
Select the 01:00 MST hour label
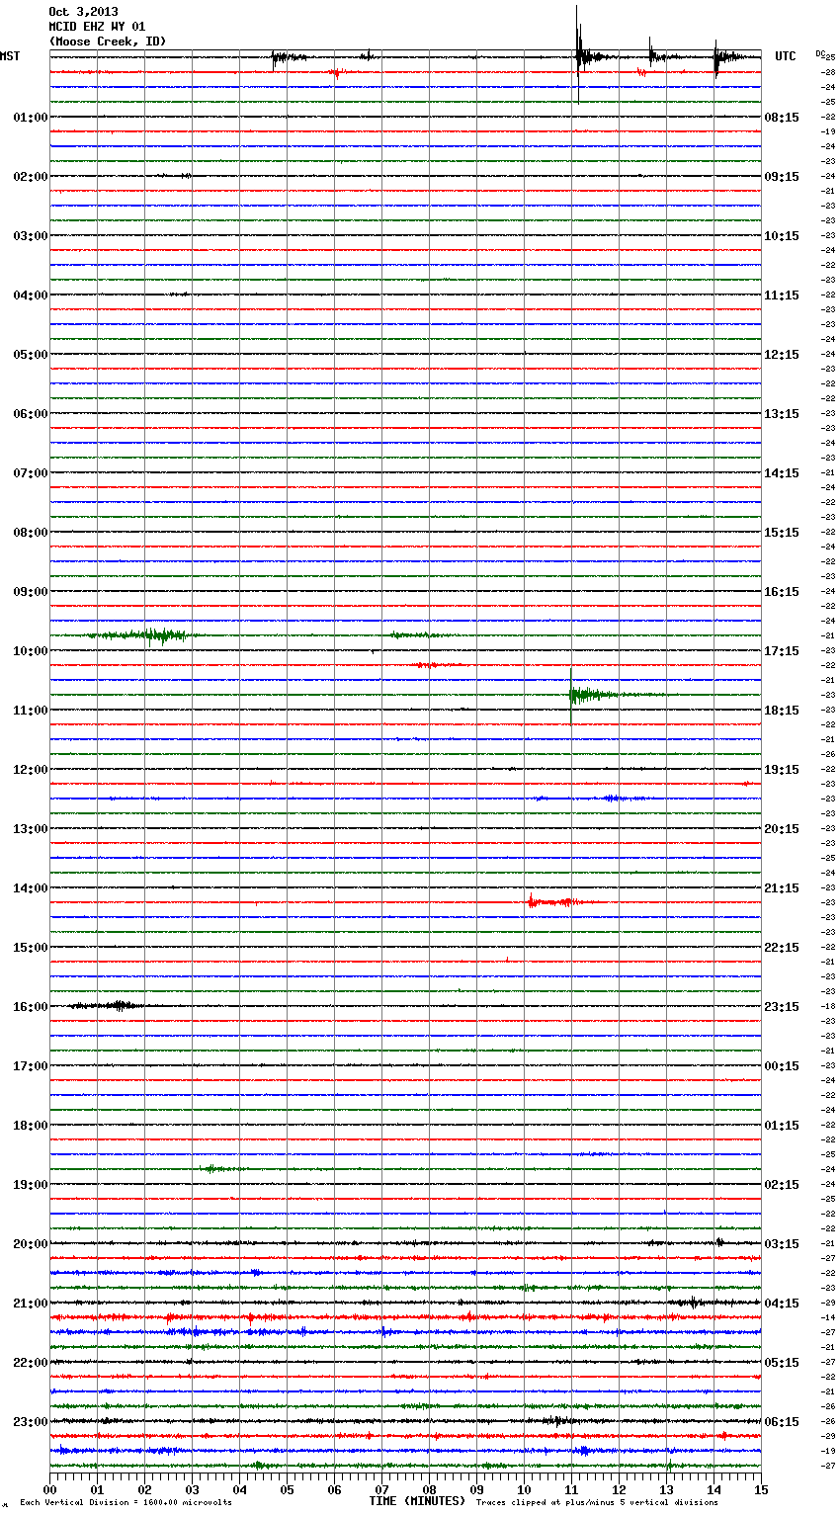(31, 118)
